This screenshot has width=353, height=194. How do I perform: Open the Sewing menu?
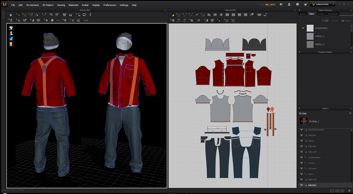click(x=61, y=5)
